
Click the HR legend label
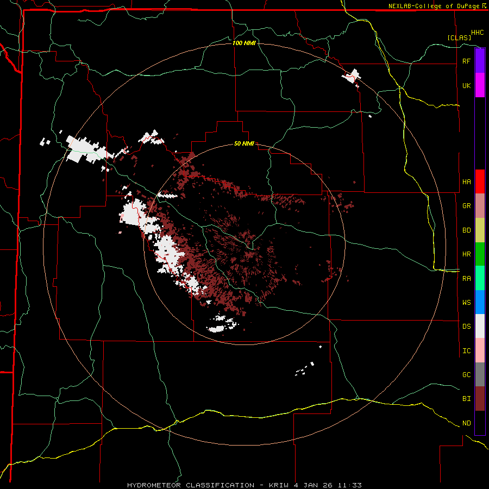coord(466,254)
